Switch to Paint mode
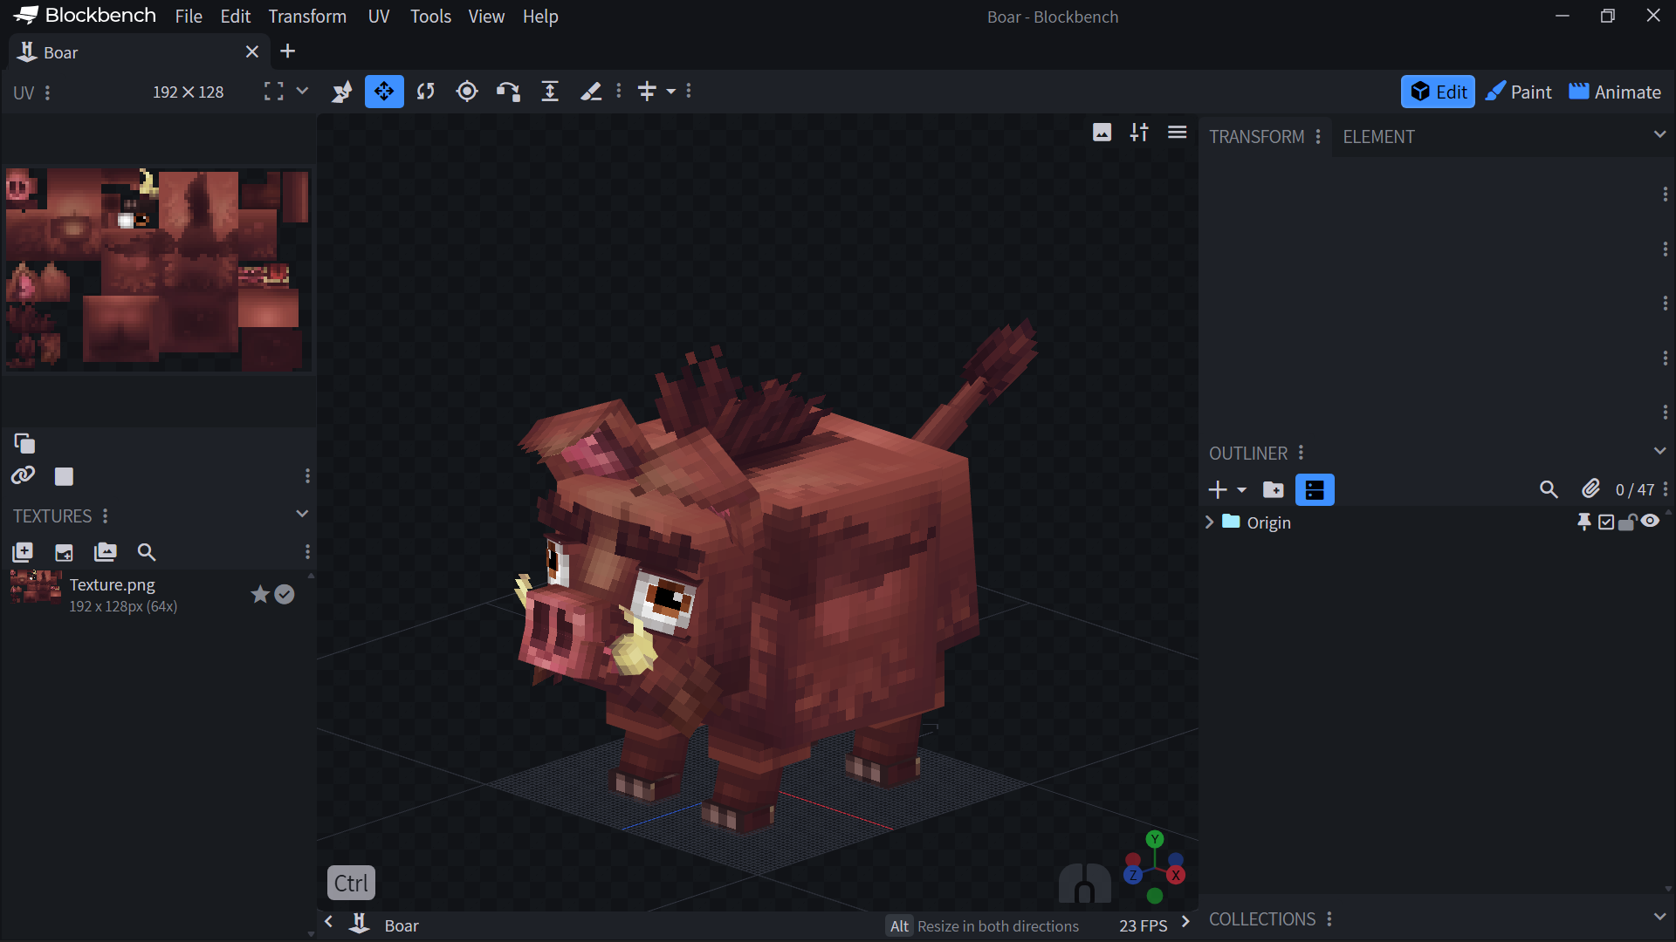Viewport: 1676px width, 942px height. pyautogui.click(x=1519, y=92)
